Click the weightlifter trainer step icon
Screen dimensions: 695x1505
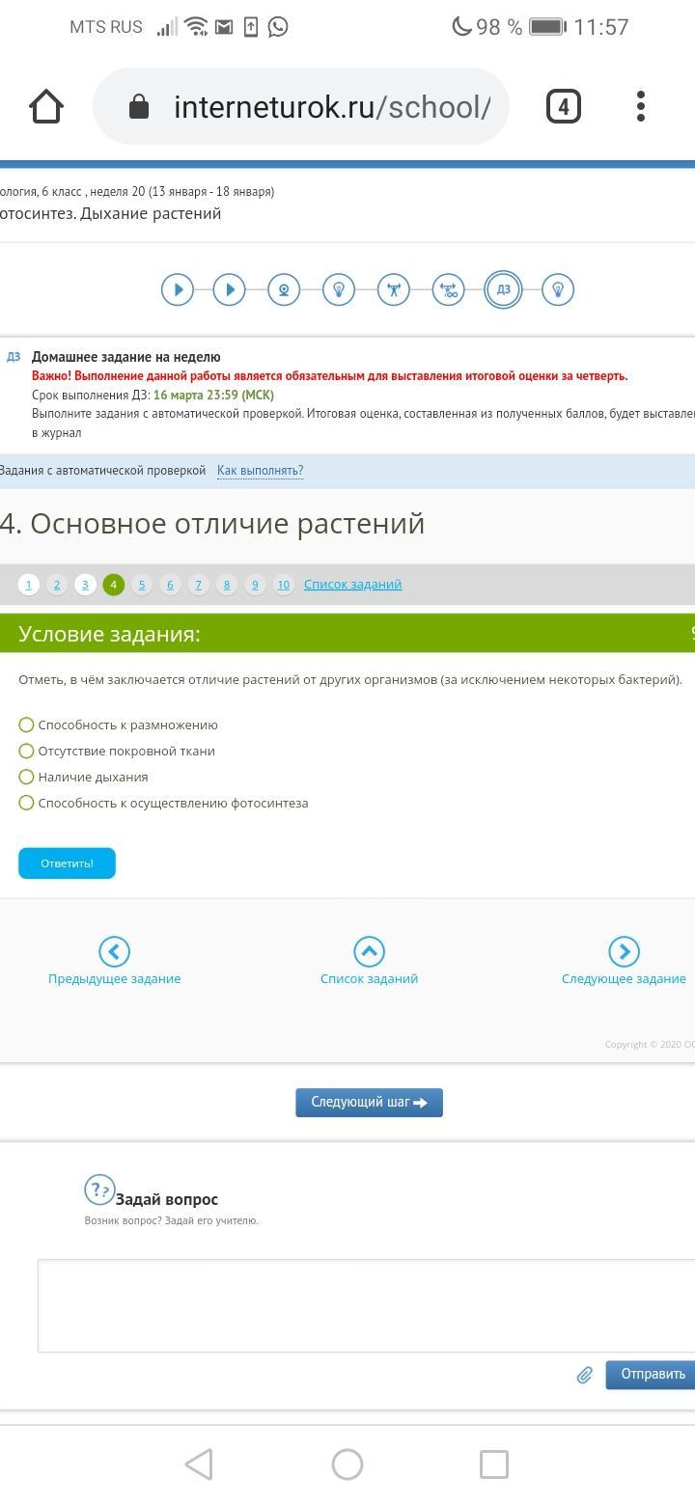click(x=393, y=289)
